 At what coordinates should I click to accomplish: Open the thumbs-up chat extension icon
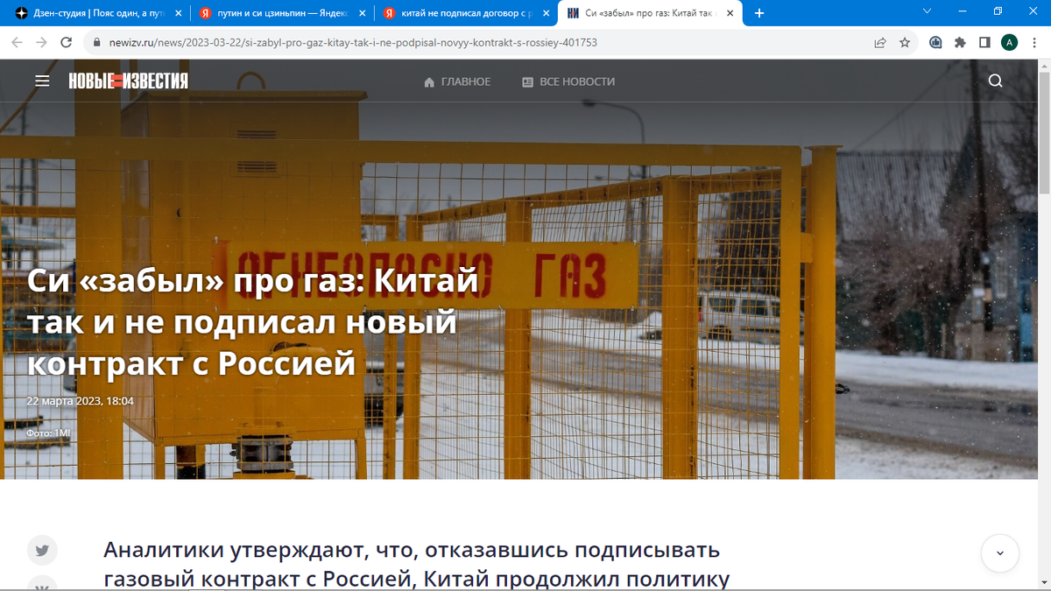tap(935, 42)
